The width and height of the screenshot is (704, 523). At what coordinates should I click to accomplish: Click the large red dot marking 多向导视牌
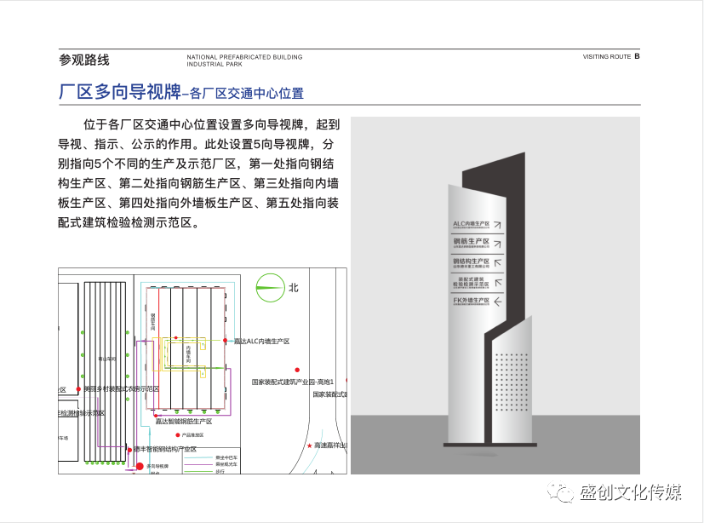(140, 467)
